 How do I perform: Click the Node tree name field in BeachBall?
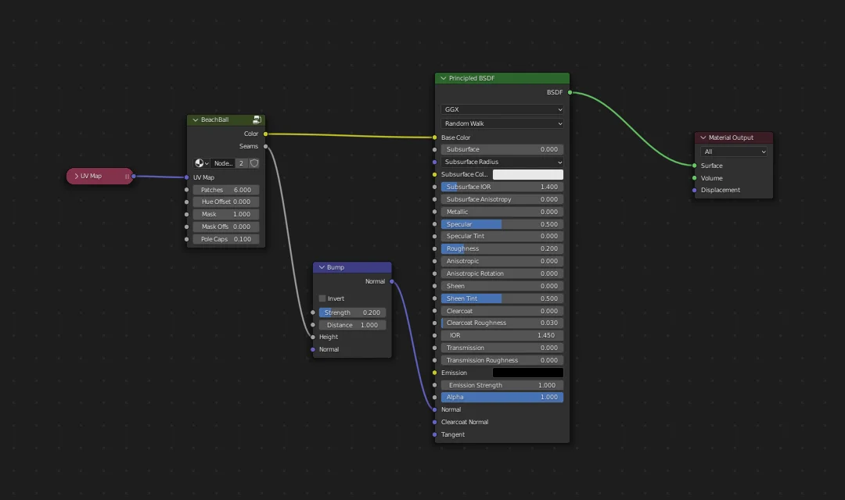(223, 163)
